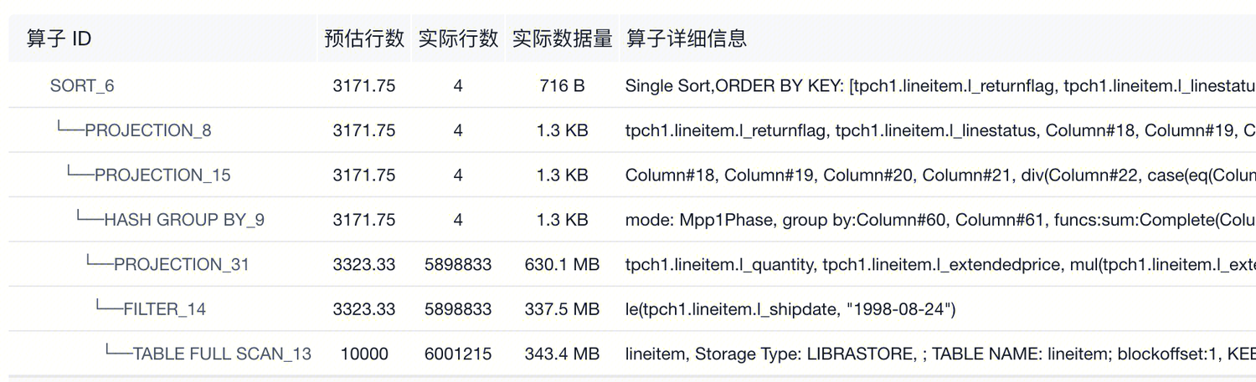This screenshot has height=382, width=1256.
Task: Select the PROJECTION_8 operator node
Action: (x=147, y=130)
